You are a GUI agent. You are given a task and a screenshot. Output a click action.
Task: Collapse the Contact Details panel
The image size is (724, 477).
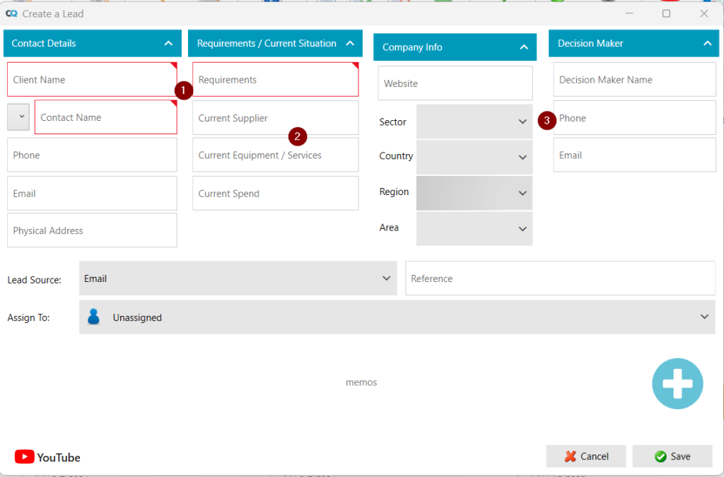tap(168, 43)
